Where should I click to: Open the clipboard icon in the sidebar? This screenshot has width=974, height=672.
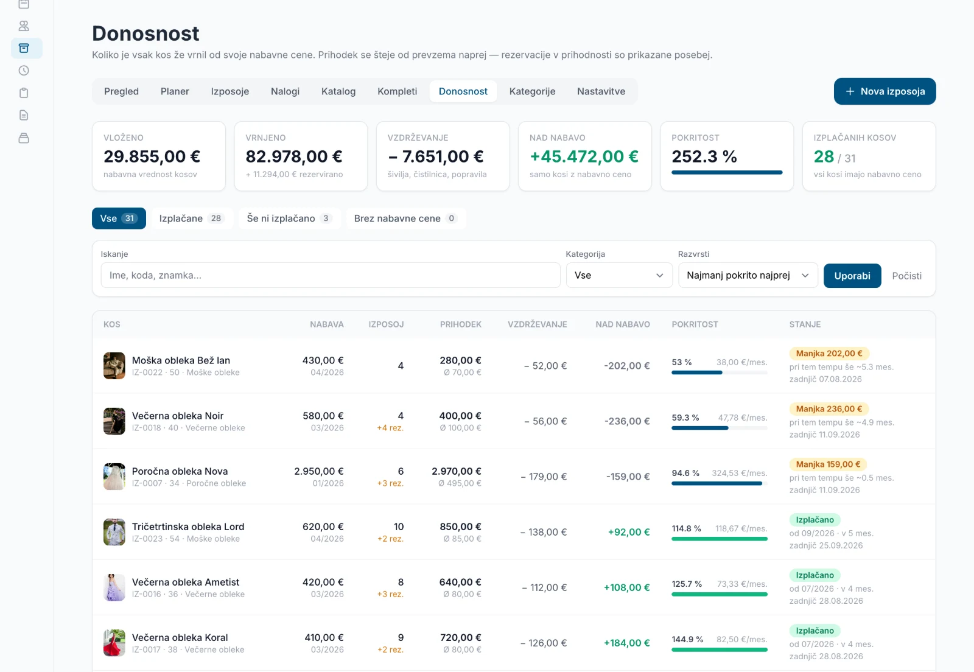tap(24, 93)
